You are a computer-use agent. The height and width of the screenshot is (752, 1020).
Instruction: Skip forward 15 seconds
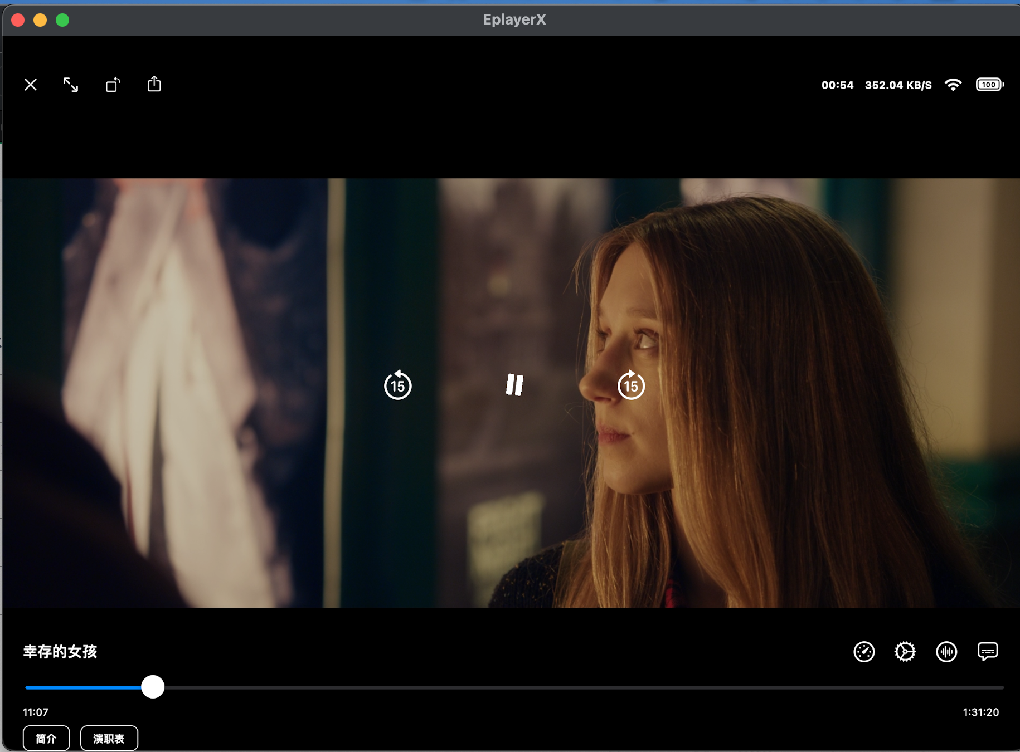(x=631, y=385)
